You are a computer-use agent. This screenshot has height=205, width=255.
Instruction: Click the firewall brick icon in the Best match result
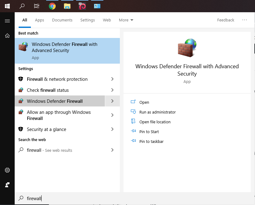(23, 47)
